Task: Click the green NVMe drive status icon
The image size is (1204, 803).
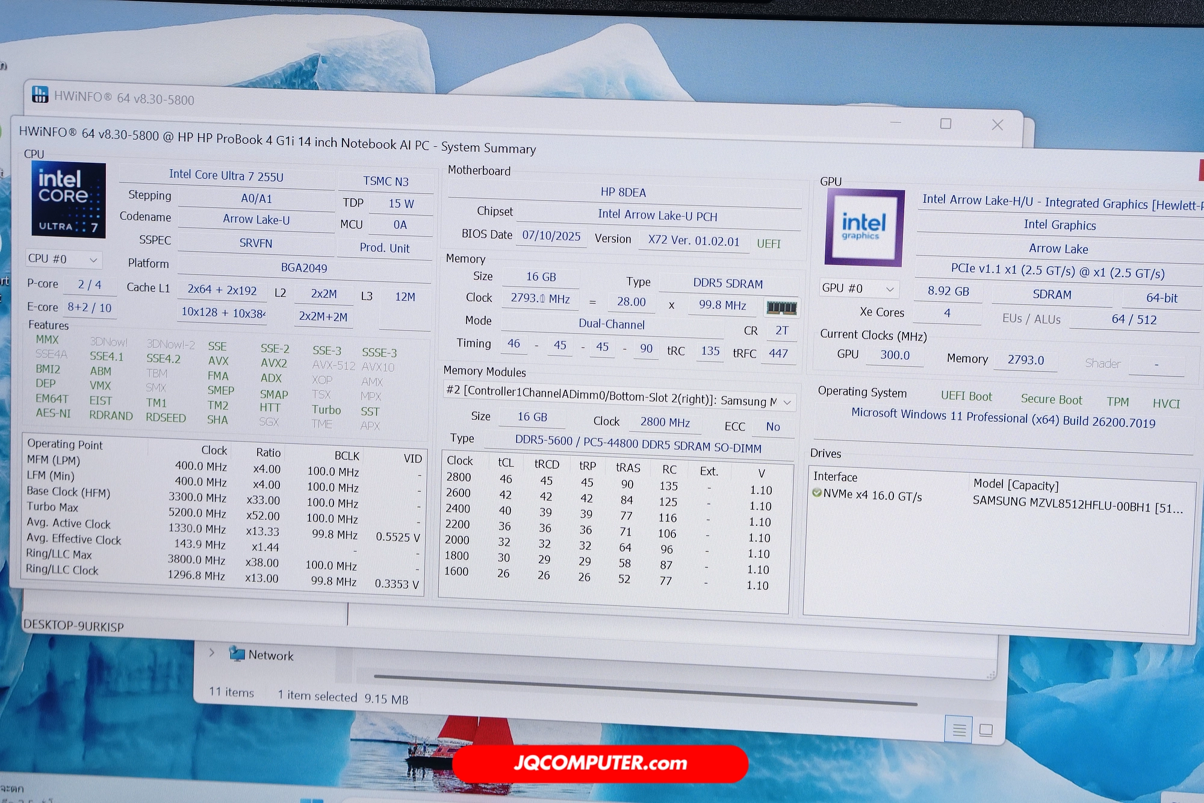Action: coord(817,493)
